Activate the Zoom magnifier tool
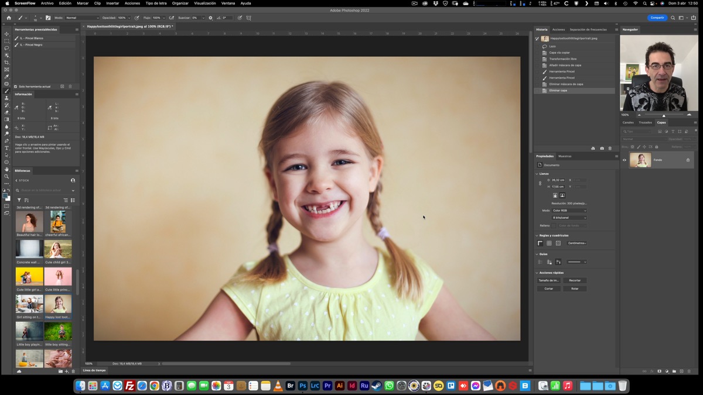Screen dimensions: 703x395 6,176
